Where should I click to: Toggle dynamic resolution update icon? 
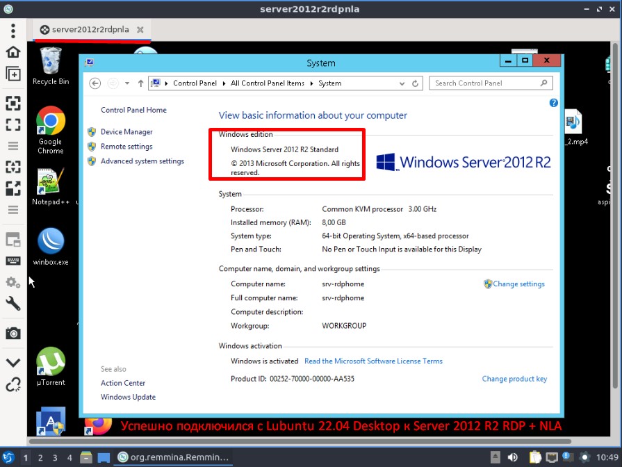13,167
